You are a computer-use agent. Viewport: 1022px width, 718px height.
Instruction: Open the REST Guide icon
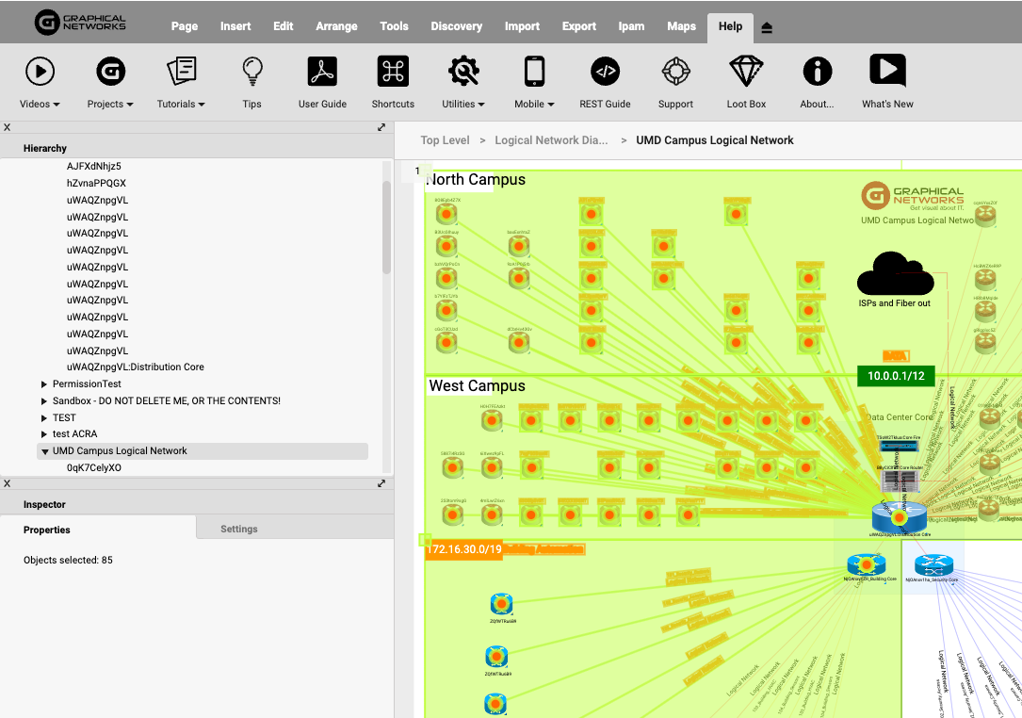605,72
